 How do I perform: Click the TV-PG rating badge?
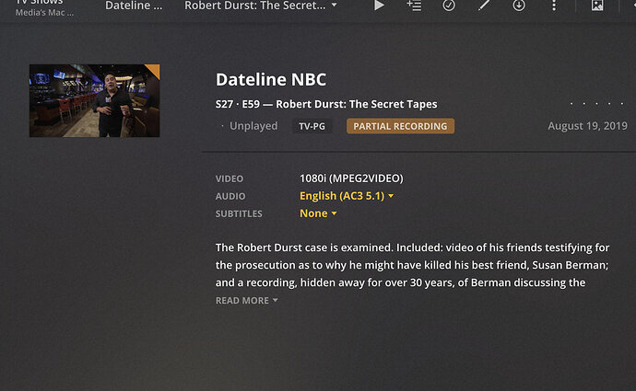point(312,126)
